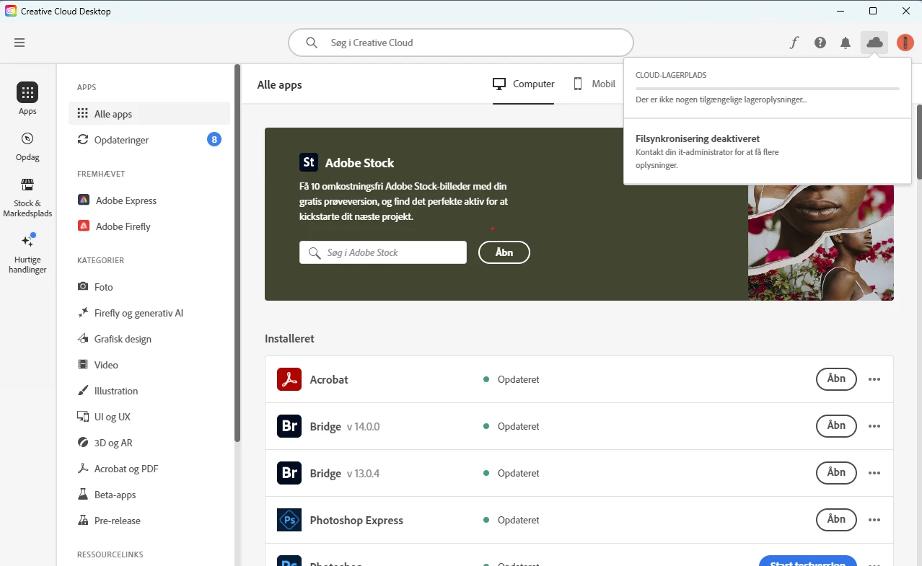Click the Bridge v 14.0.0 app icon
922x566 pixels.
[289, 426]
